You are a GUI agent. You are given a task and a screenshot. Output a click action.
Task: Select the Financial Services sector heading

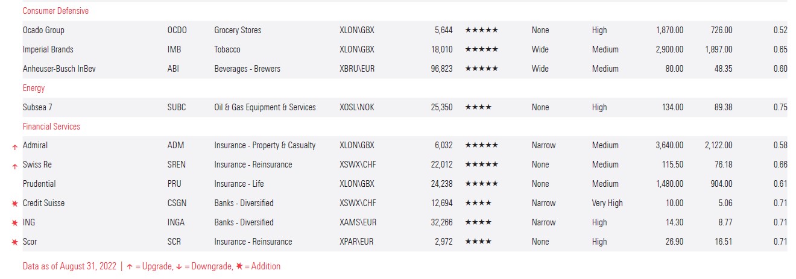pos(51,127)
